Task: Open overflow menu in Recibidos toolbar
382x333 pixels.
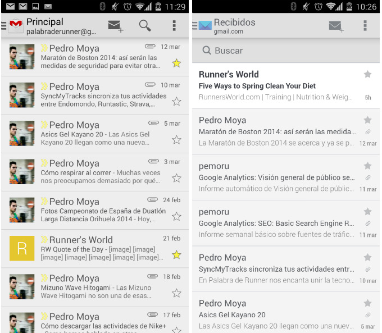Action: point(365,26)
